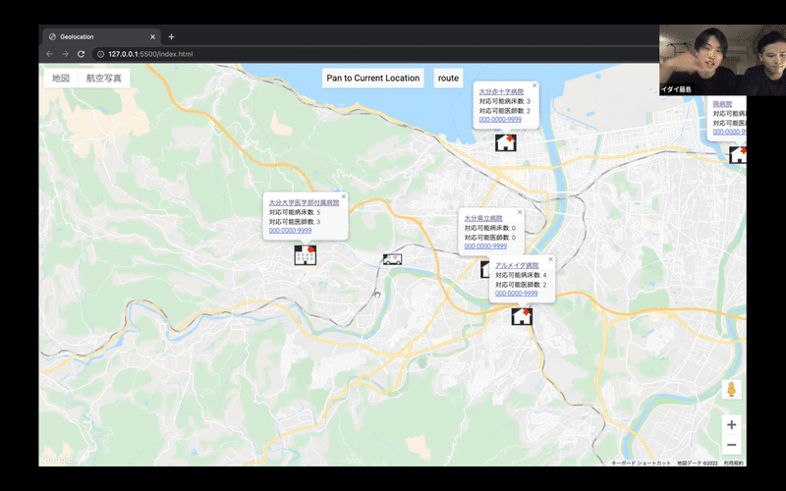Go forward in browser history

tap(65, 54)
